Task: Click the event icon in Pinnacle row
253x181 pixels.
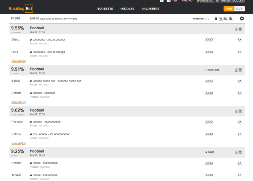Action: click(31, 122)
